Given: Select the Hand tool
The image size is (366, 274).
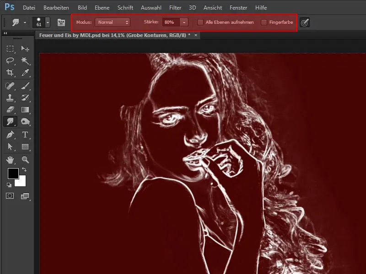Looking at the screenshot, I should 10,160.
